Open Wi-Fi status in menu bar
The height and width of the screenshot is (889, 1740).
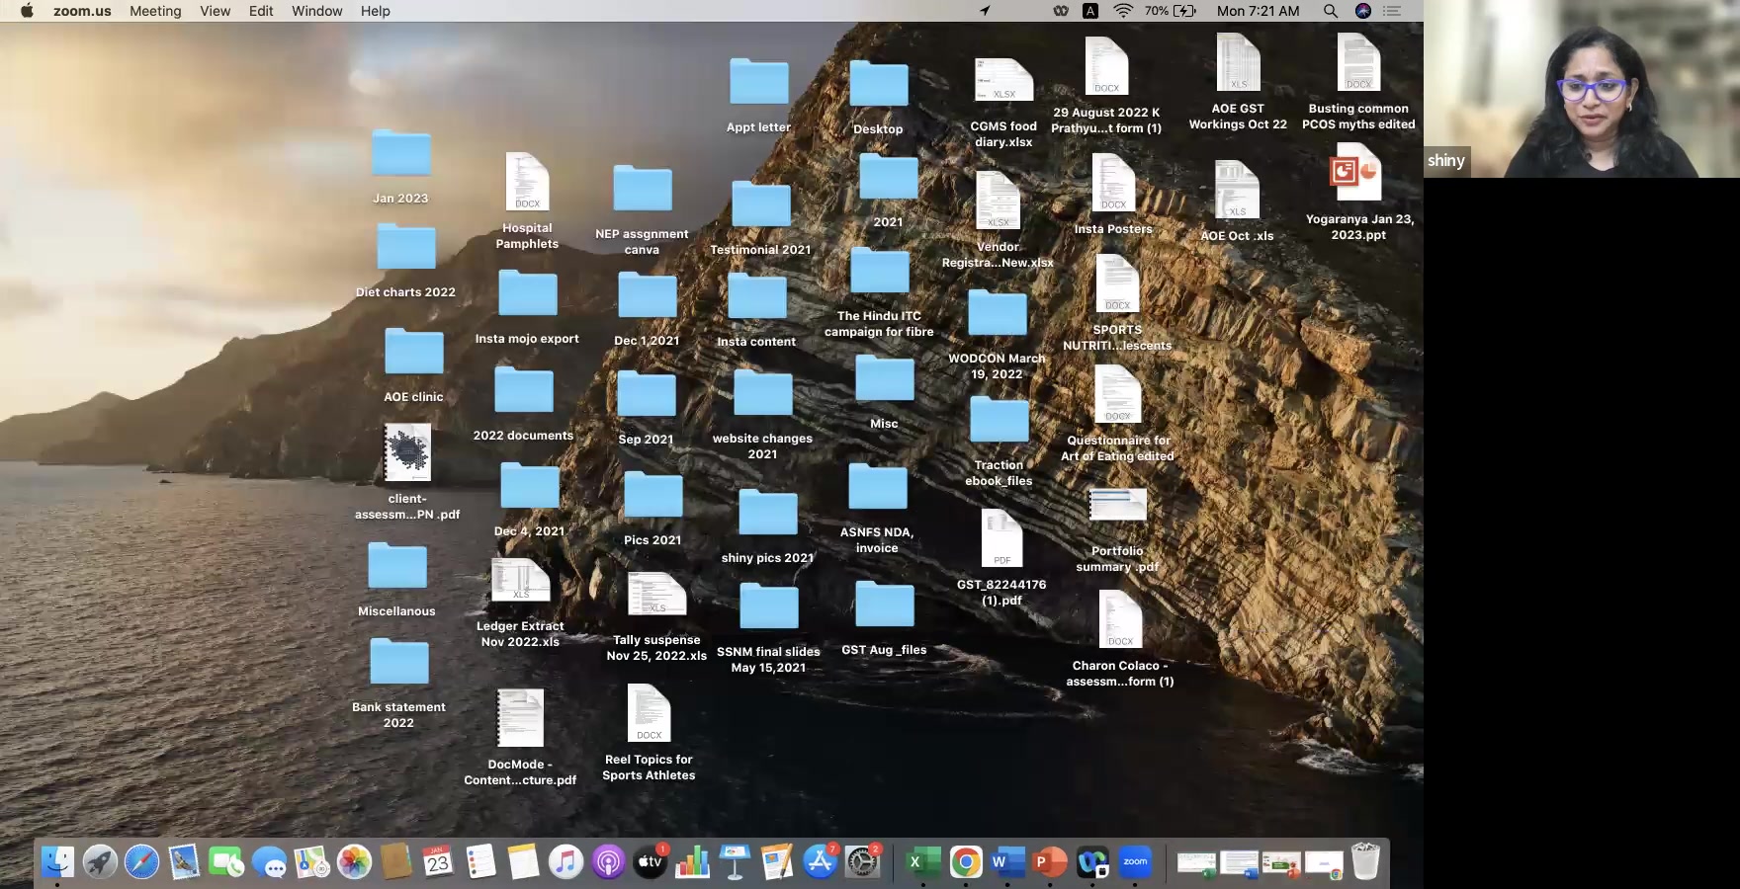click(x=1123, y=11)
